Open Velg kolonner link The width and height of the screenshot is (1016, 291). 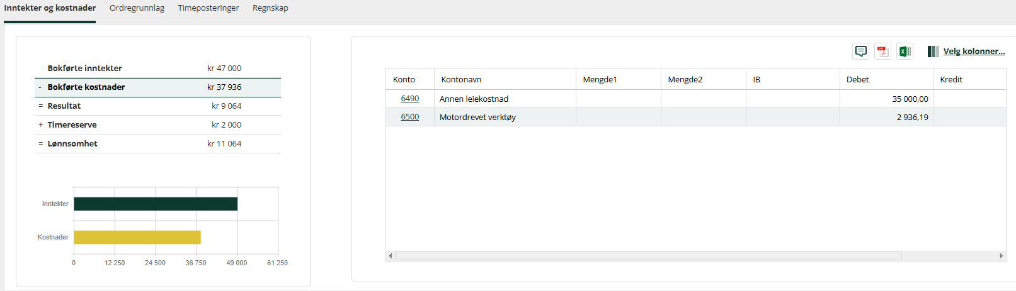(x=974, y=52)
